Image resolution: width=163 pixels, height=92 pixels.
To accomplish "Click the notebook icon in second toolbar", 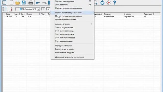I will pyautogui.click(x=5, y=9).
